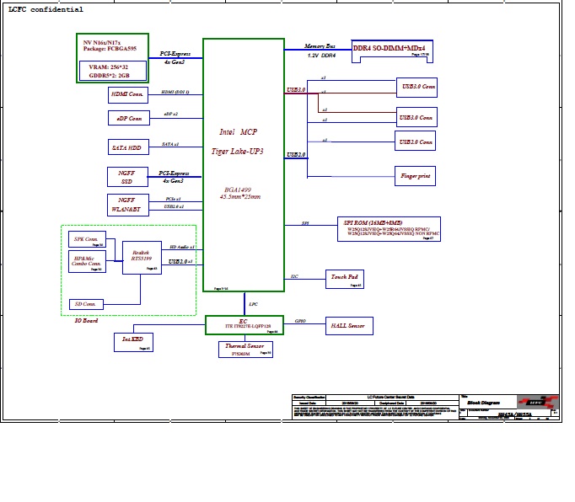
Task: Select the "BGA1499" package text
Action: click(238, 190)
